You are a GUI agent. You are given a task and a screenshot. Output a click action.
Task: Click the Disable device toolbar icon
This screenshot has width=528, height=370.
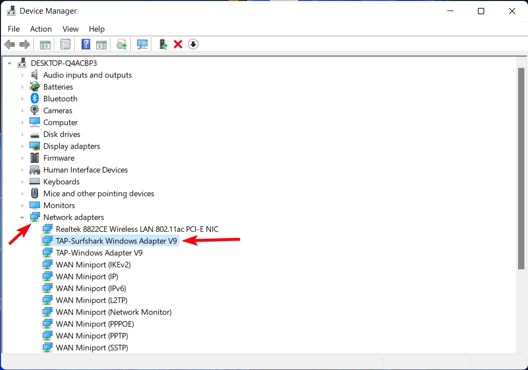tap(193, 44)
